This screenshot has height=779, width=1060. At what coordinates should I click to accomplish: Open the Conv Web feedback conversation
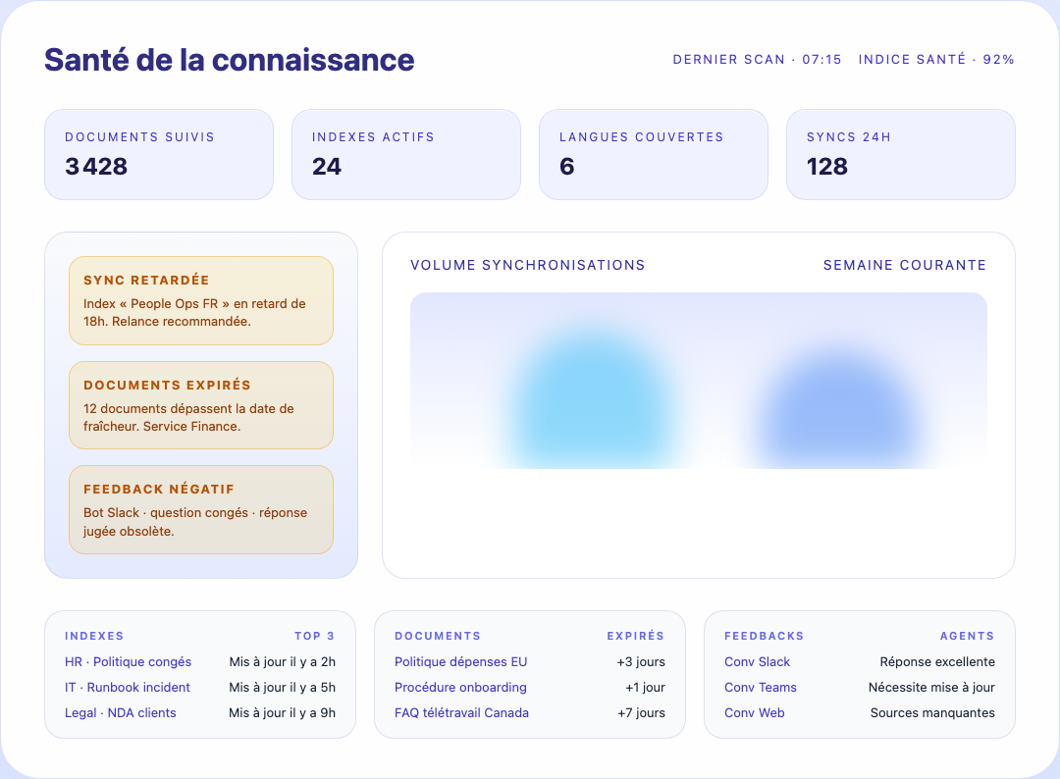[752, 713]
